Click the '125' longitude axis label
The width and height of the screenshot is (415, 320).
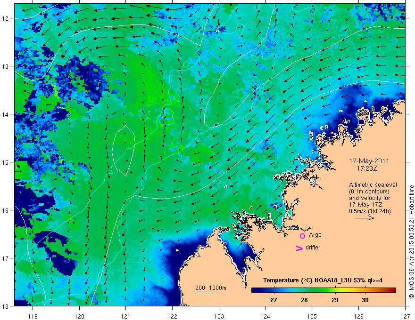[312, 316]
